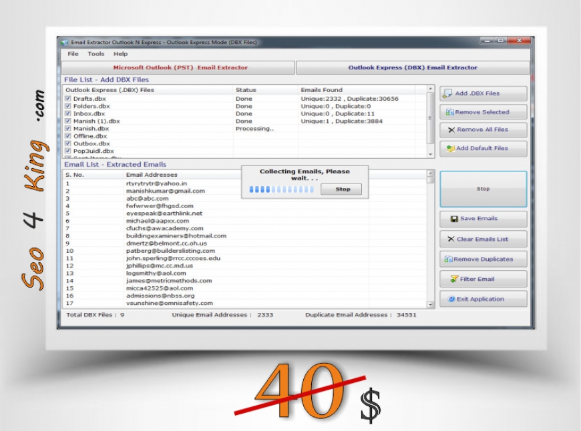Click Filter Email button
581x431 pixels.
(x=483, y=279)
